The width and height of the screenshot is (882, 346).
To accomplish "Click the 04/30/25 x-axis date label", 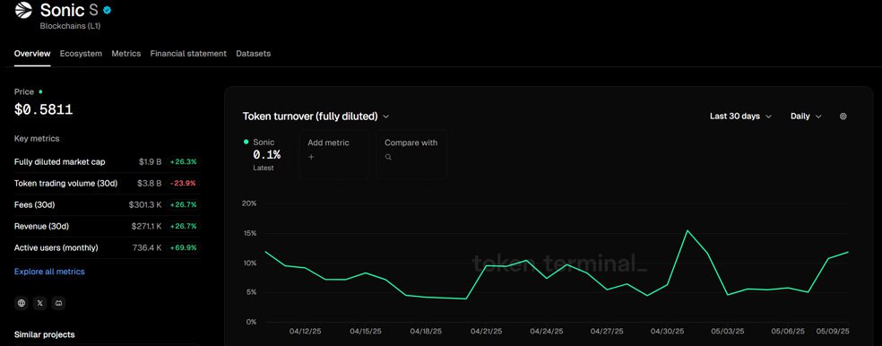I will (x=668, y=332).
